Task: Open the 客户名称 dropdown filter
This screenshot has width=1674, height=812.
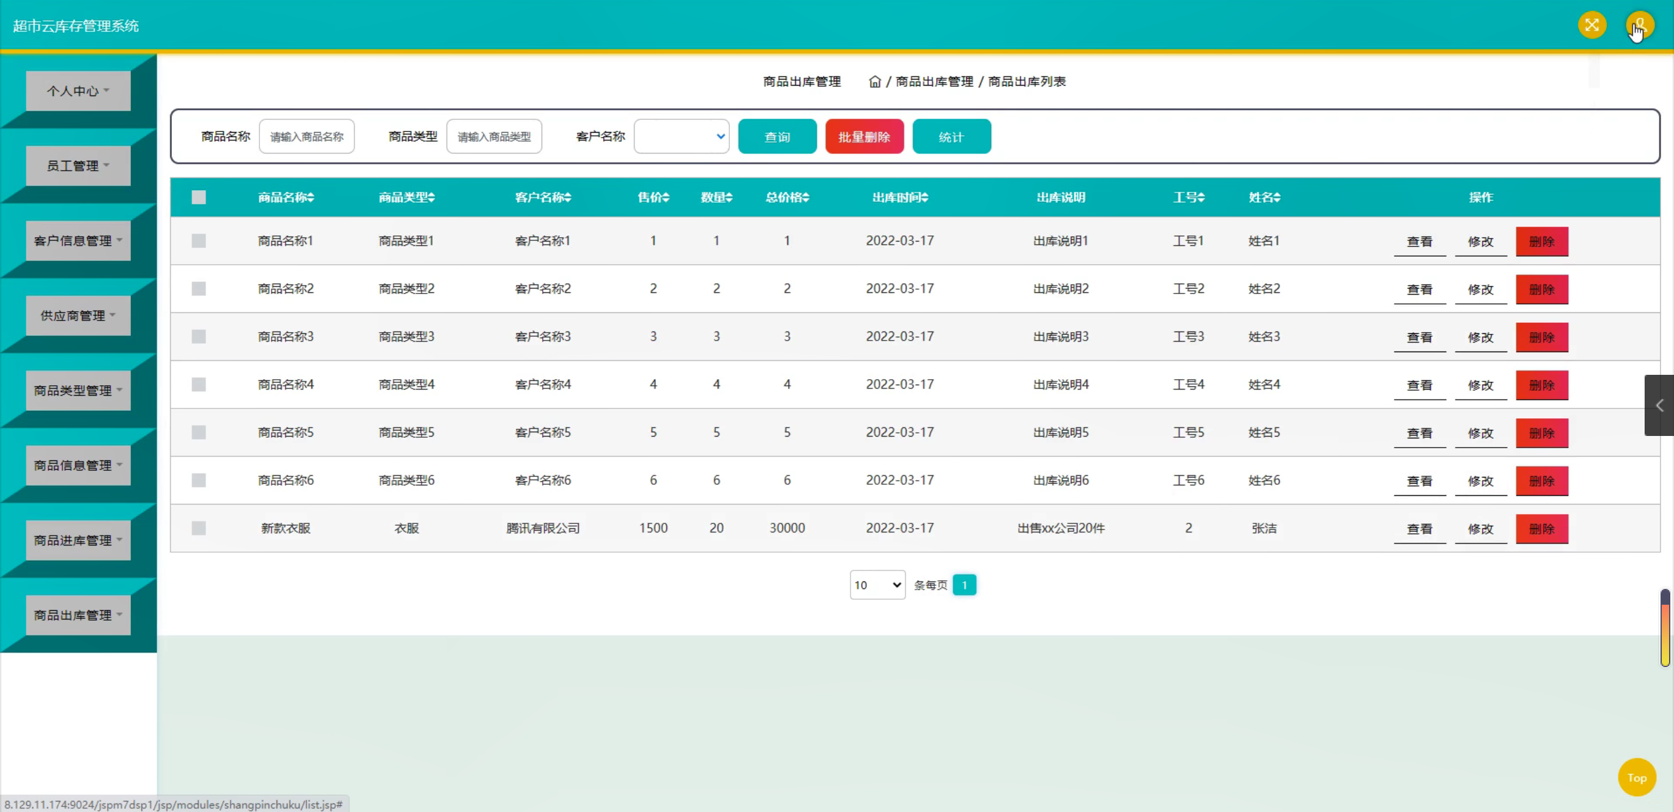Action: click(x=681, y=136)
